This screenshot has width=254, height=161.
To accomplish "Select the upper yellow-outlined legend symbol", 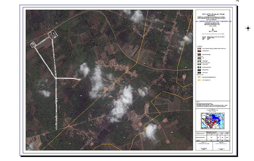I will [x=199, y=77].
